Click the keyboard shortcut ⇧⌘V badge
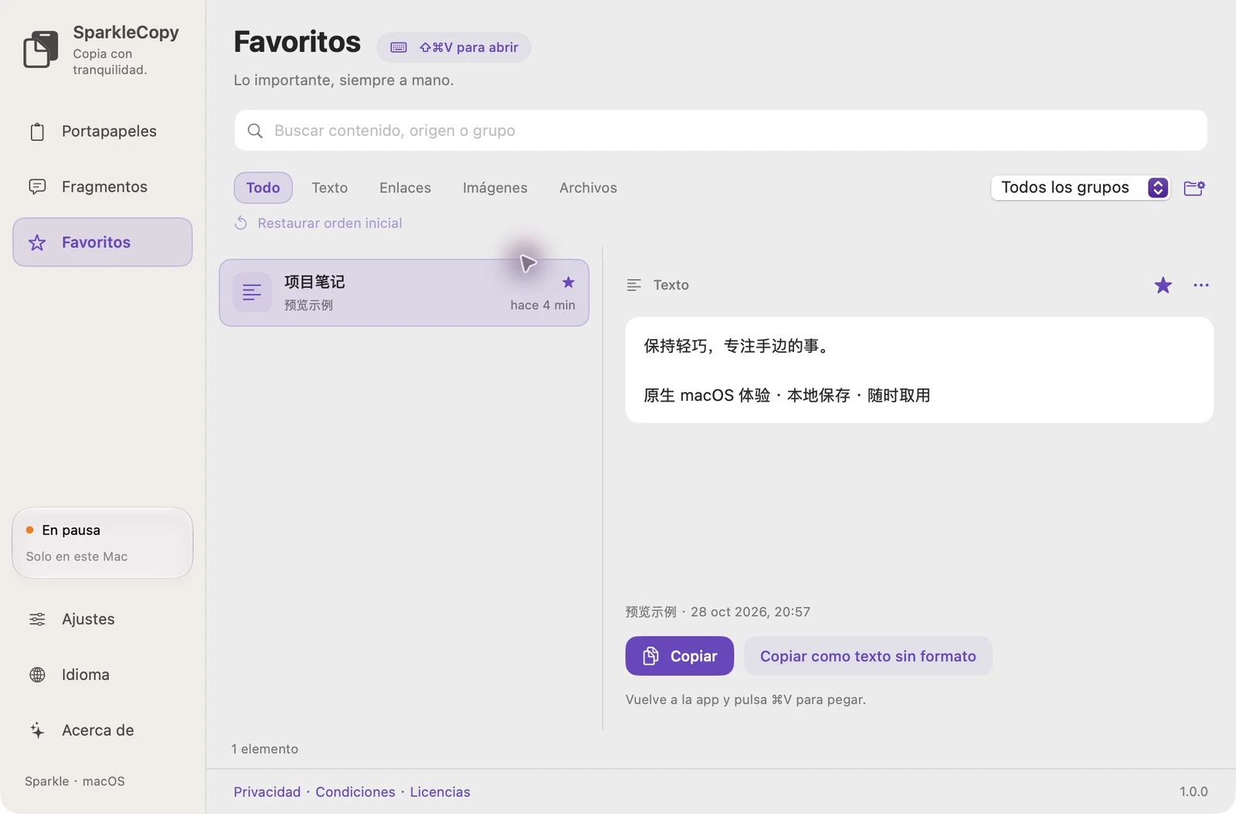This screenshot has width=1236, height=814. pos(453,47)
